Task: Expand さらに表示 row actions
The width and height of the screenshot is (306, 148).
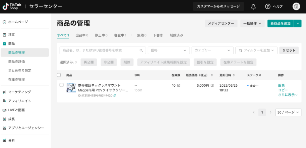Action: point(288,95)
